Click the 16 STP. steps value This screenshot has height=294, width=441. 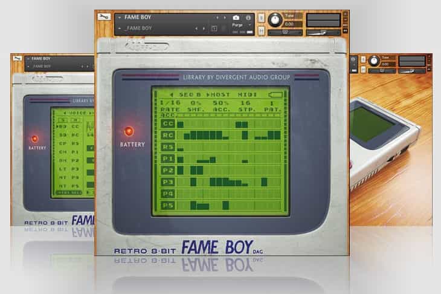coord(245,103)
